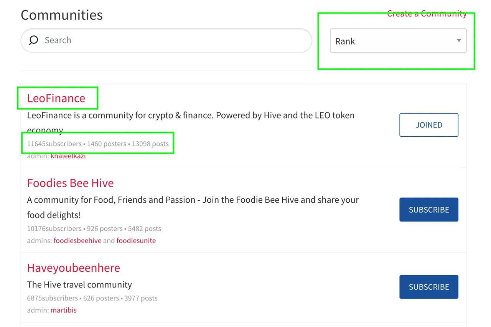Screen dimensions: 491x327
Task: Open the Foodies Bee Hive community
Action: click(x=70, y=183)
